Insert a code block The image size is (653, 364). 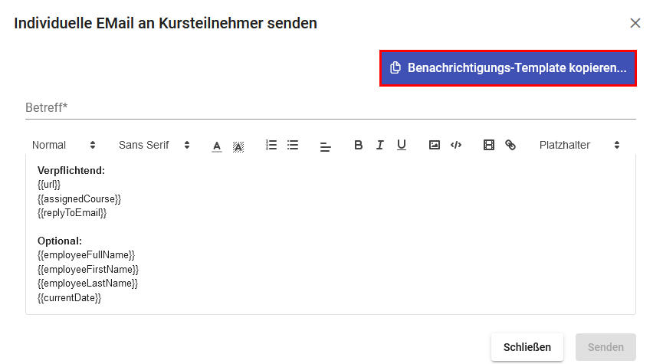pyautogui.click(x=456, y=145)
